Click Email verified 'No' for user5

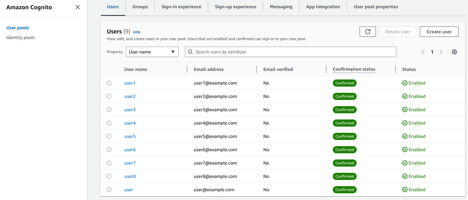pyautogui.click(x=266, y=136)
